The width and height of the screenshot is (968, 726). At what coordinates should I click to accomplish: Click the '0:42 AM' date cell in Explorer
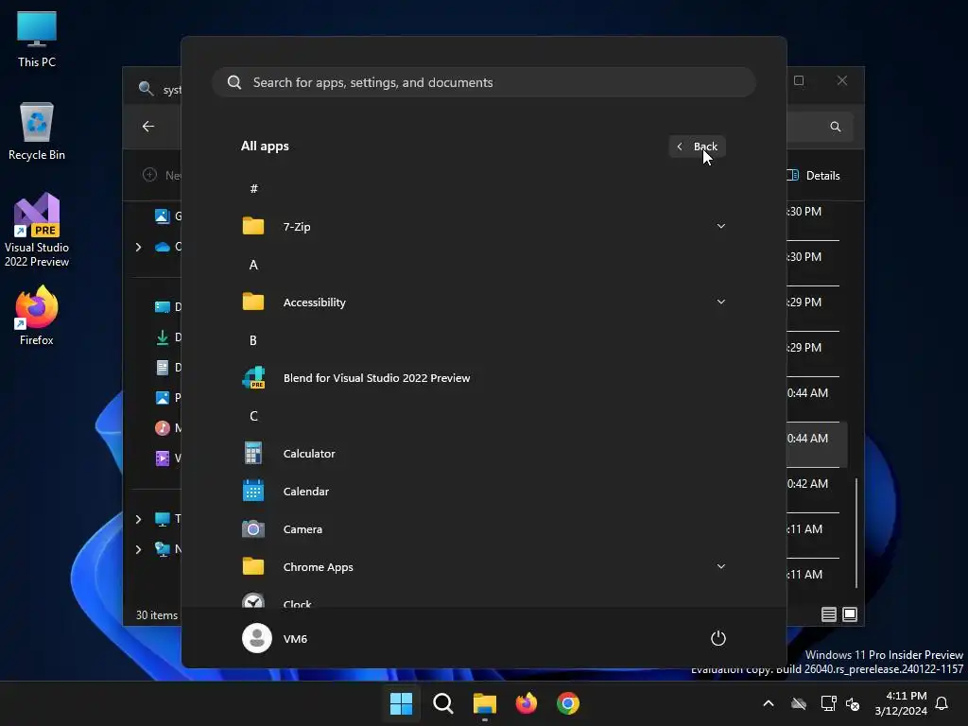[807, 483]
